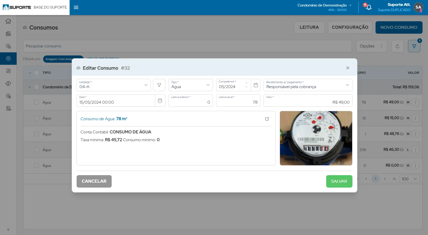
Task: Click the SALVAR button
Action: (x=339, y=181)
